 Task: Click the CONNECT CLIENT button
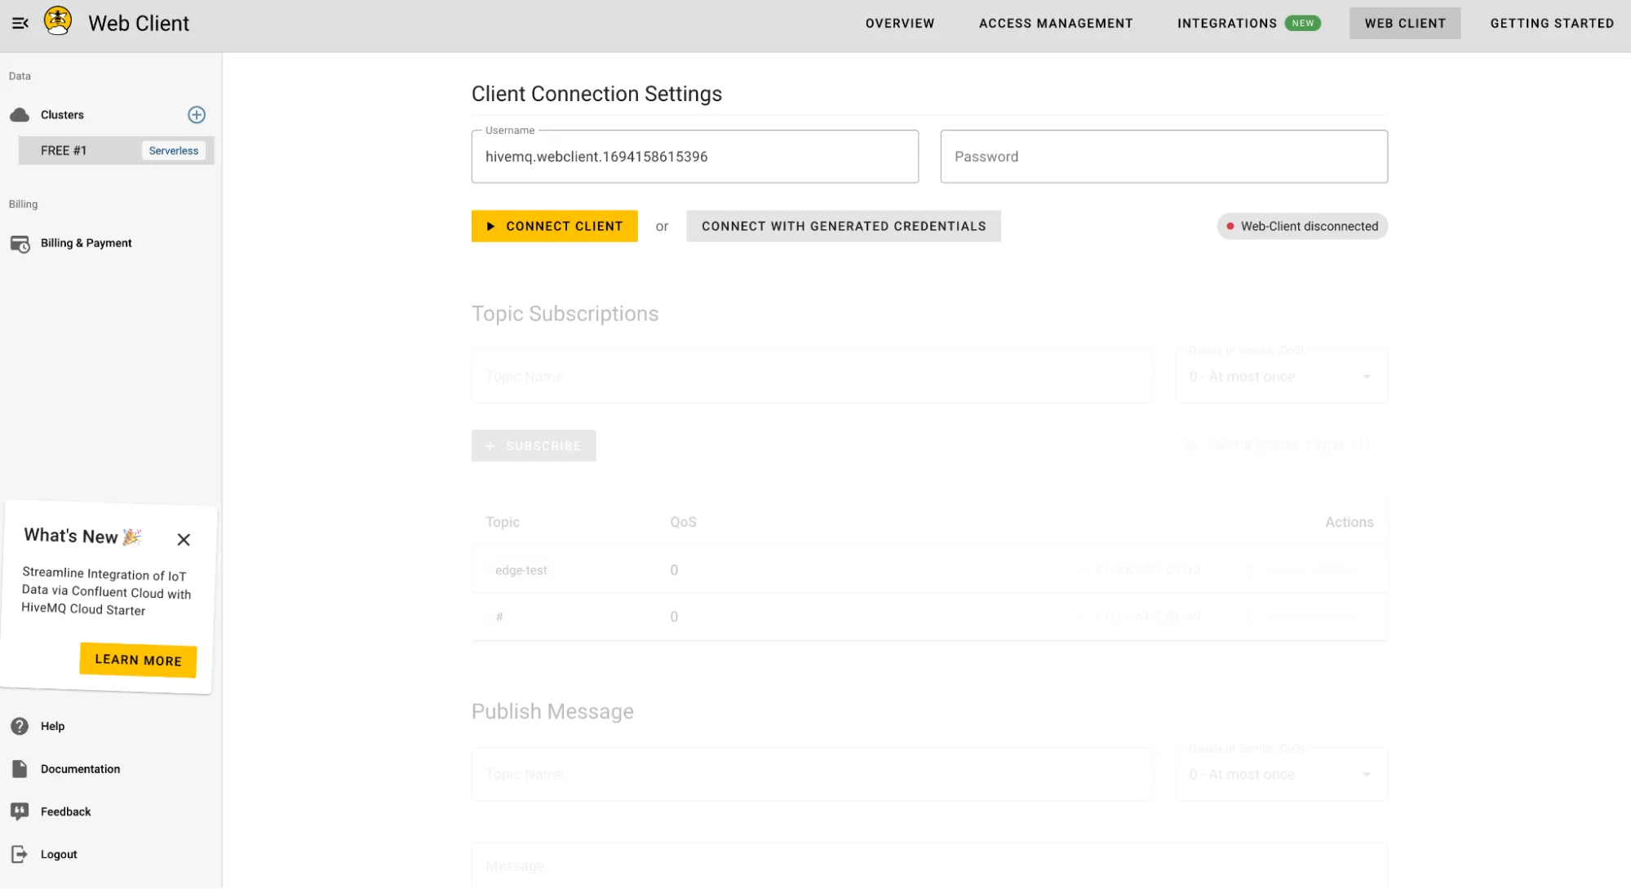click(x=554, y=226)
